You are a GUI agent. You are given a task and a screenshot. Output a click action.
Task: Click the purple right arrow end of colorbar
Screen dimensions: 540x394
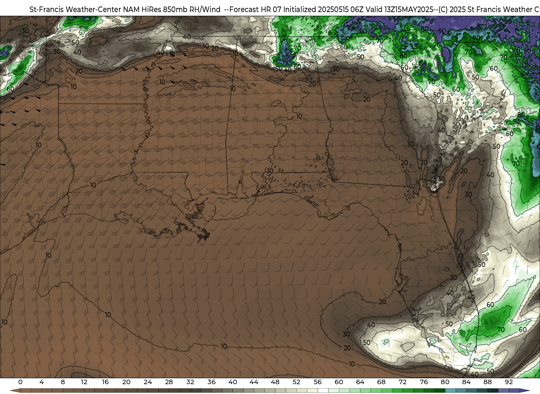(525, 391)
